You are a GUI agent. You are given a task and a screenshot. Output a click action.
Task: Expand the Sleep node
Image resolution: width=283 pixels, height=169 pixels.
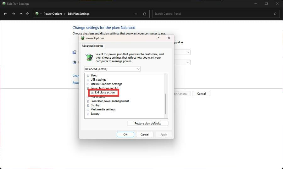point(88,76)
